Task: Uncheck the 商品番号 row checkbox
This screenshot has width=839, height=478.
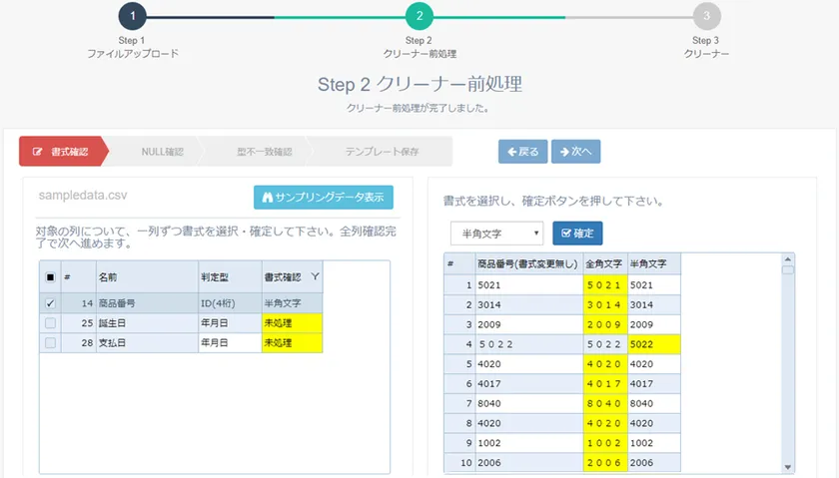Action: 50,303
